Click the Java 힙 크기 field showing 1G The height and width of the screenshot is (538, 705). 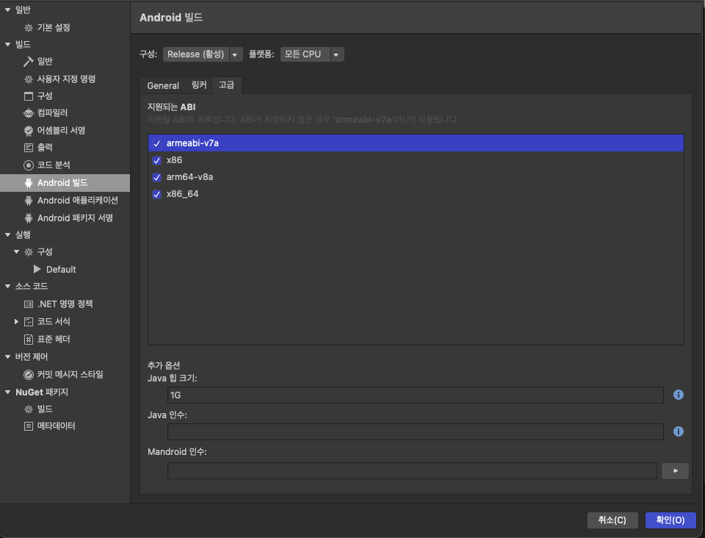(416, 395)
